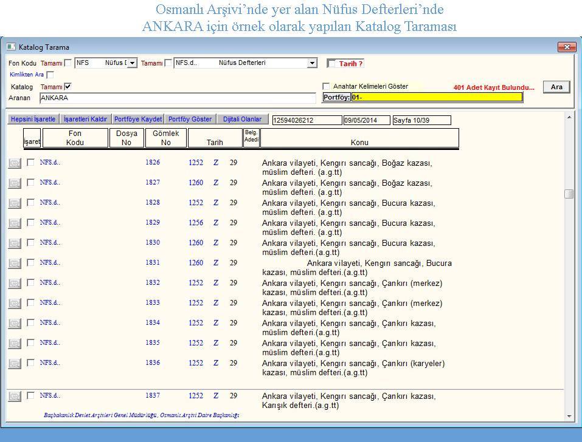Viewport: 582px width, 442px height.
Task: Click the Aranan field containing ANKARA
Action: 178,98
